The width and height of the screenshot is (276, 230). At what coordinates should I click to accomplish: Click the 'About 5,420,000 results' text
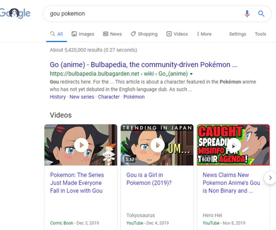coord(93,50)
